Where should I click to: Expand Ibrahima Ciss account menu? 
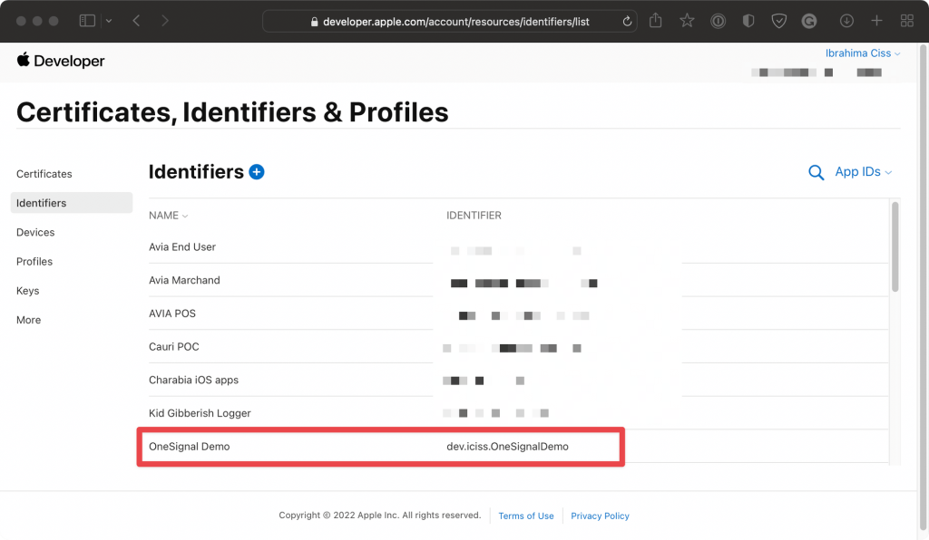click(x=863, y=53)
